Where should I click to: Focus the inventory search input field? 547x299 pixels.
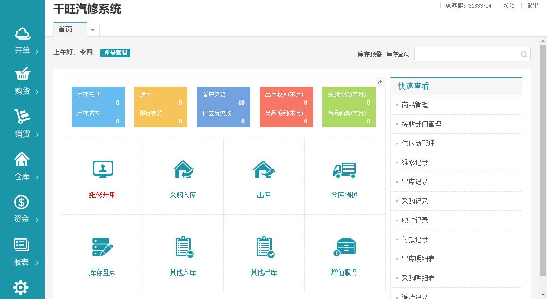(x=472, y=54)
